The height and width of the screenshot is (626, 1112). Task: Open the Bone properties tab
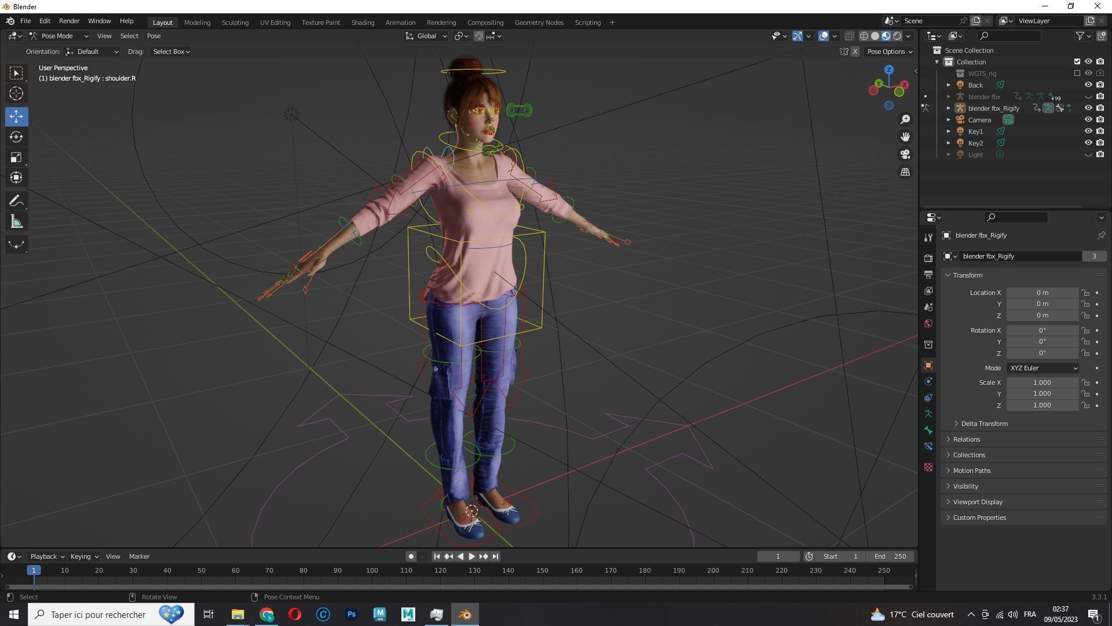click(x=928, y=430)
